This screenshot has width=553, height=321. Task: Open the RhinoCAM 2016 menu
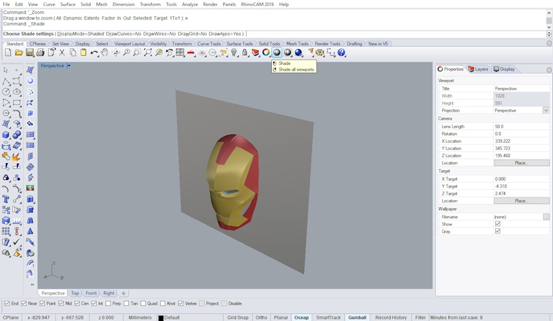[x=257, y=5]
